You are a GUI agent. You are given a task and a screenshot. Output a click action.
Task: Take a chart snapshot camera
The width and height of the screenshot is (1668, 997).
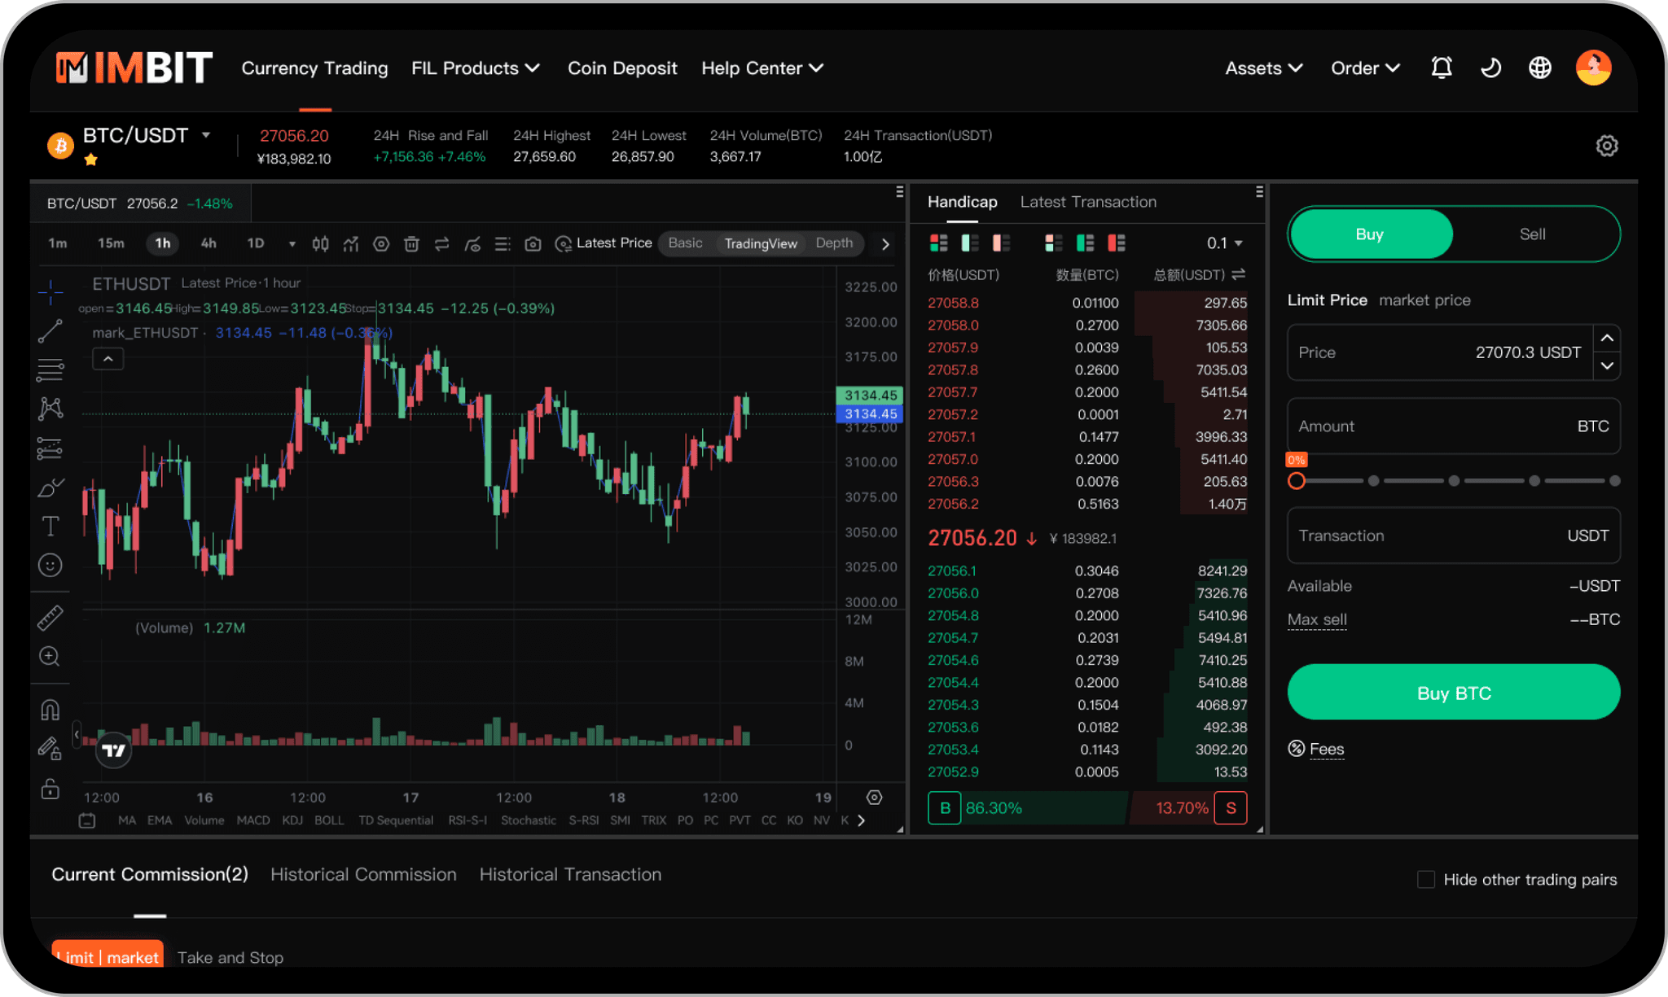click(x=533, y=243)
